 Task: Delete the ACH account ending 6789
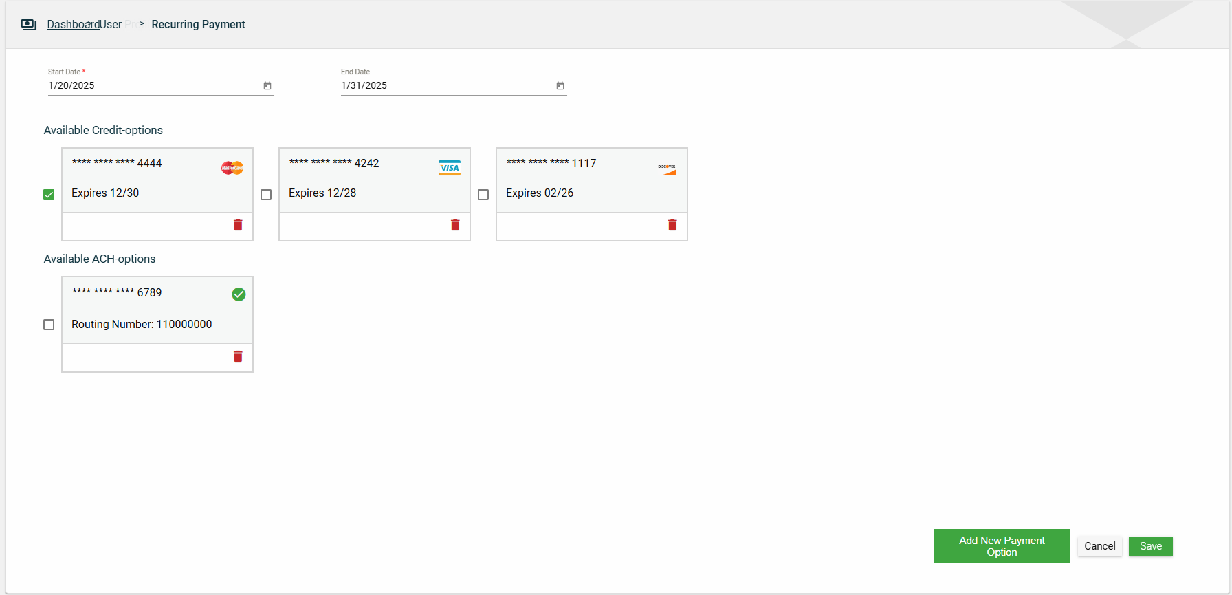point(238,356)
